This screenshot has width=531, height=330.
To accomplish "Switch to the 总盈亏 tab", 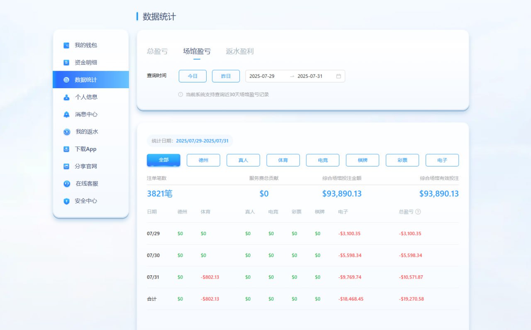I will [157, 51].
